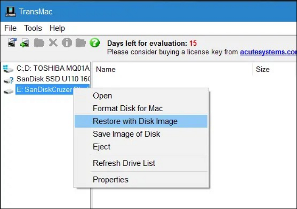Click Refresh Drive List option
The image size is (297, 209).
pos(124,163)
